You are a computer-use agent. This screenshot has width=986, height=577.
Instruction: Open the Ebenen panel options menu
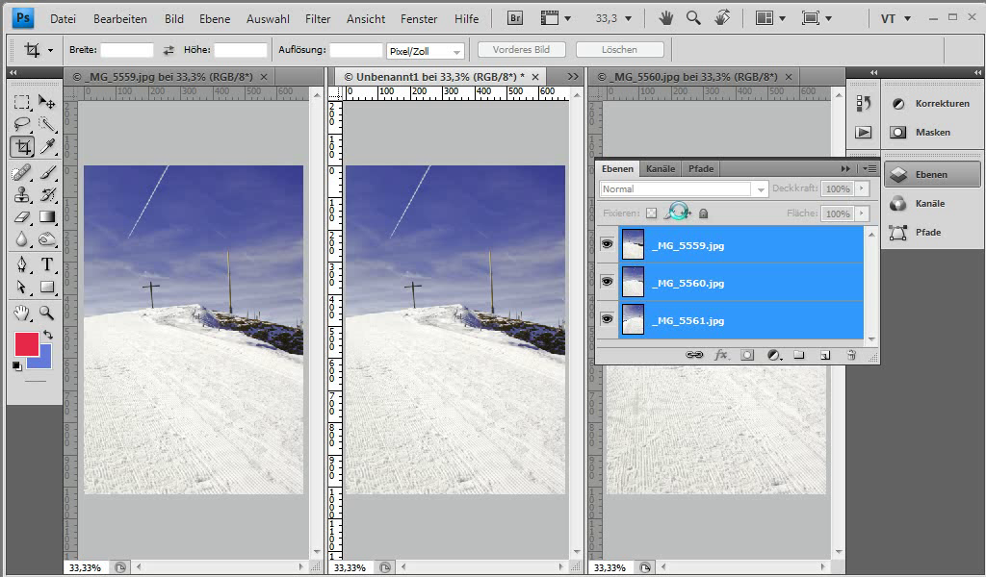click(869, 169)
